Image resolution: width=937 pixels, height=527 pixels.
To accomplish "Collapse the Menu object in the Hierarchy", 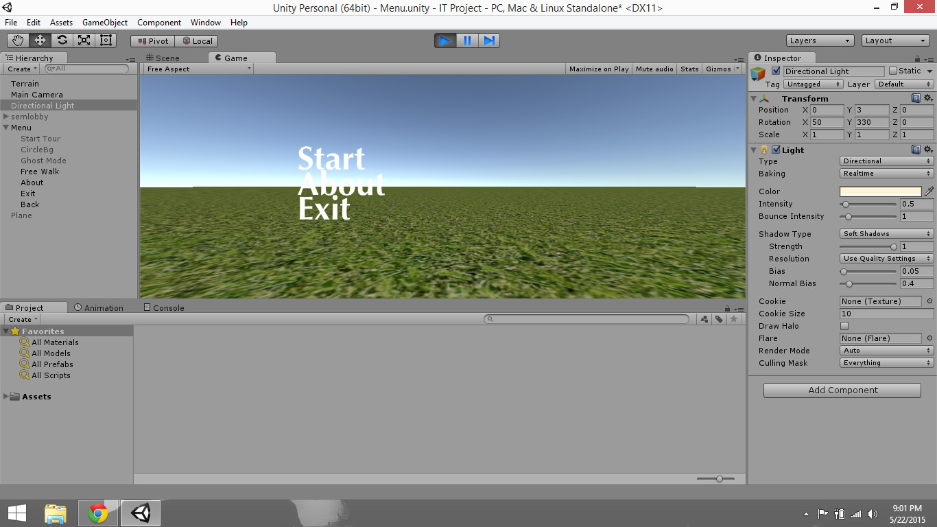I will click(5, 128).
